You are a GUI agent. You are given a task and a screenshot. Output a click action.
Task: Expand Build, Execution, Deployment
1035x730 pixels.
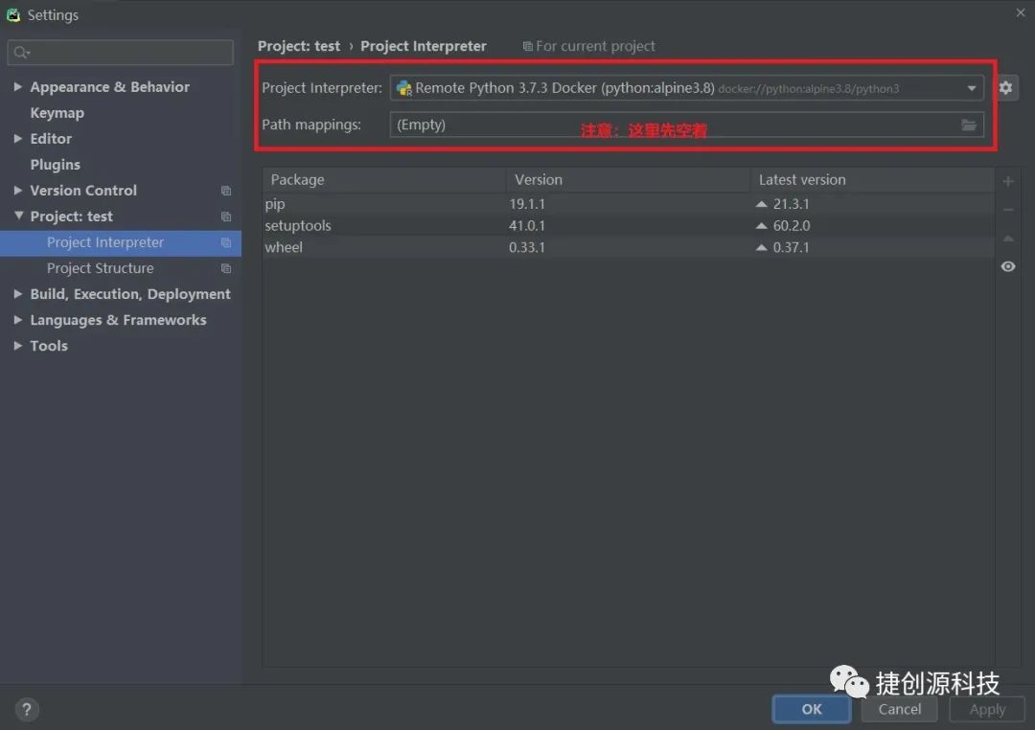(x=18, y=293)
